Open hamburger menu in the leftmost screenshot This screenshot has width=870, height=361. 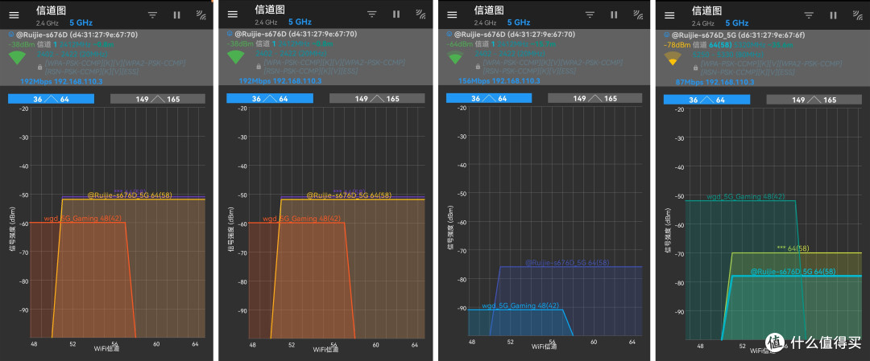coord(14,15)
